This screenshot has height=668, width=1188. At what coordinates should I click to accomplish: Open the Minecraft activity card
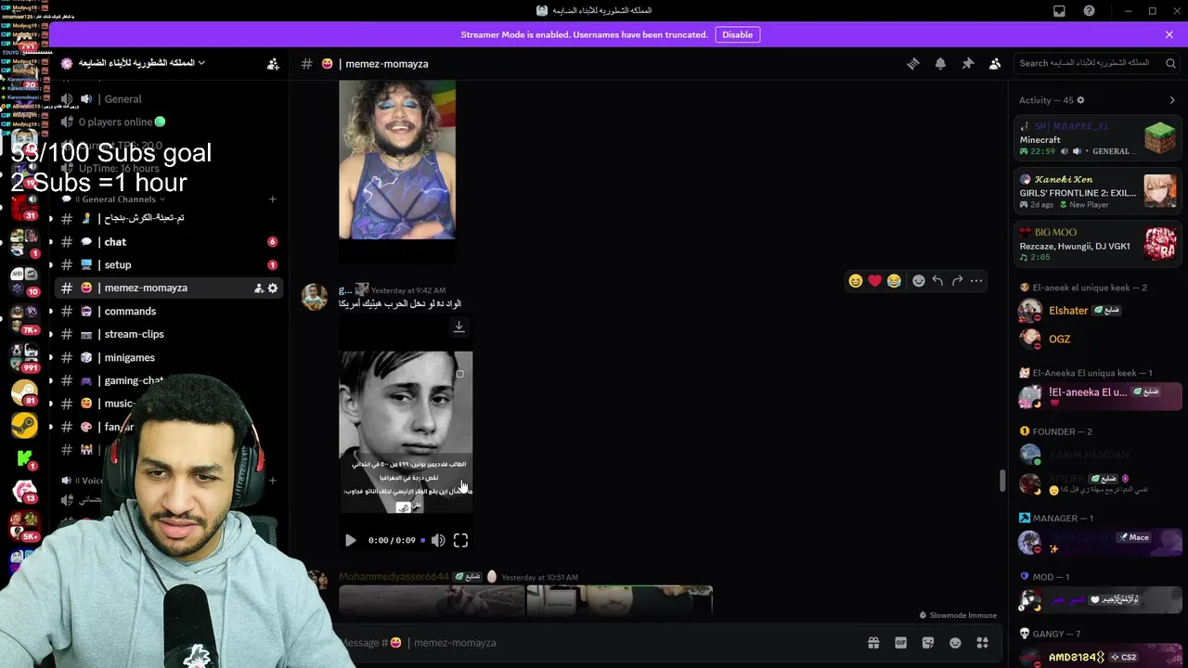point(1097,138)
